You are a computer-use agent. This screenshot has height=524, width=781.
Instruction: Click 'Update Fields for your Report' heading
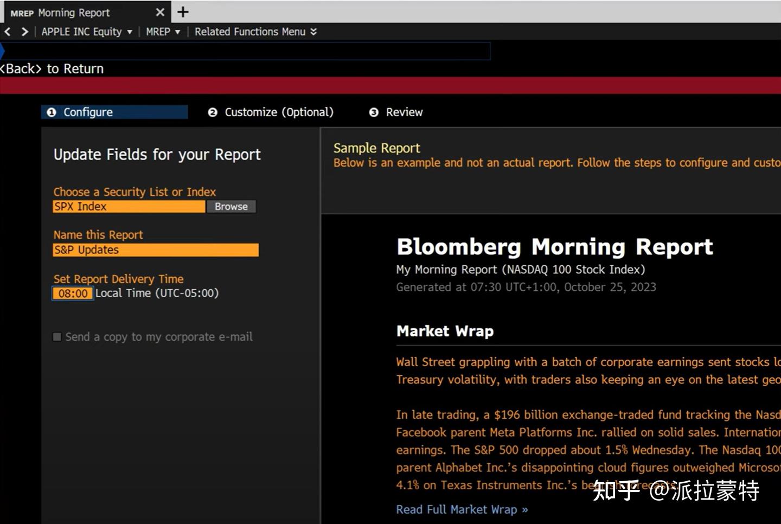[157, 155]
